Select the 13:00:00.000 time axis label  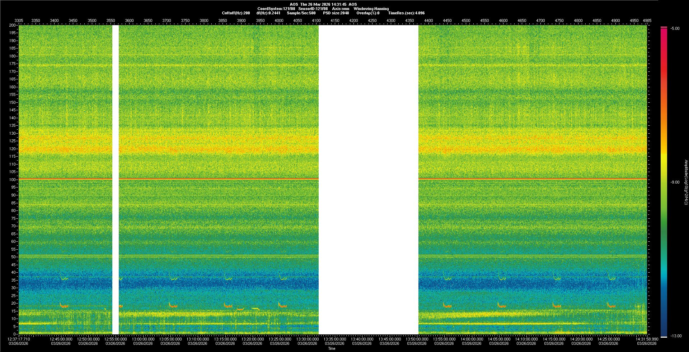[143, 339]
